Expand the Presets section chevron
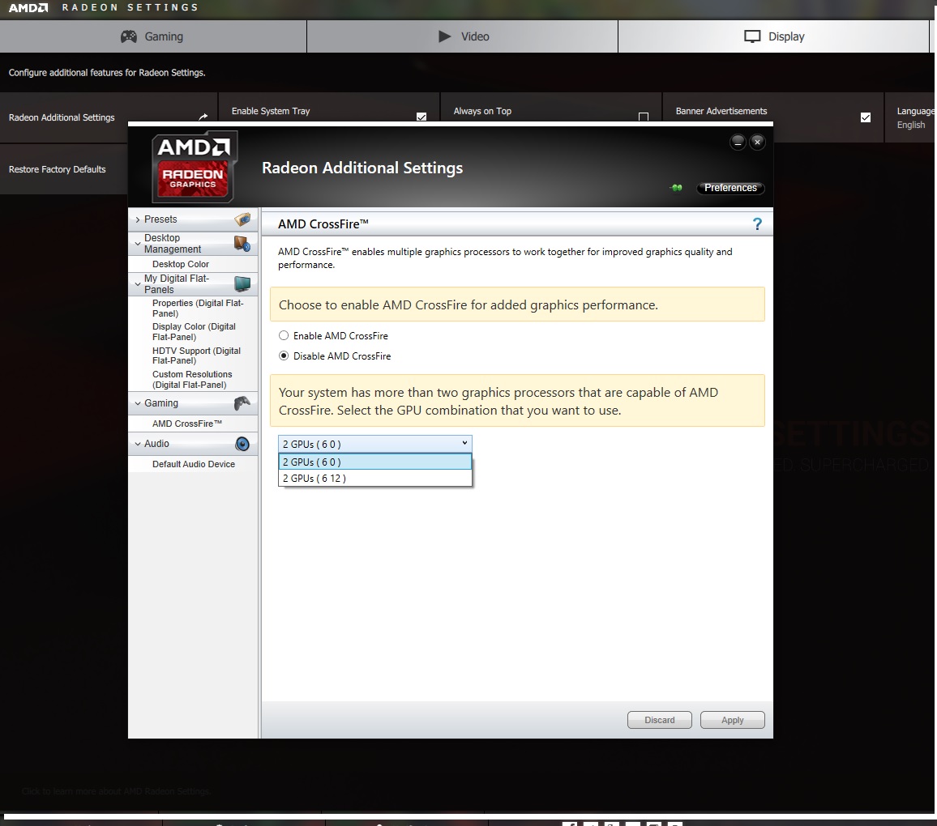Image resolution: width=937 pixels, height=826 pixels. [138, 220]
